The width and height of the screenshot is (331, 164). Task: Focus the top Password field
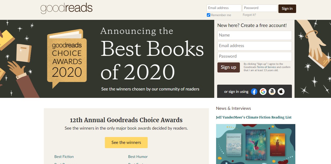(x=260, y=8)
